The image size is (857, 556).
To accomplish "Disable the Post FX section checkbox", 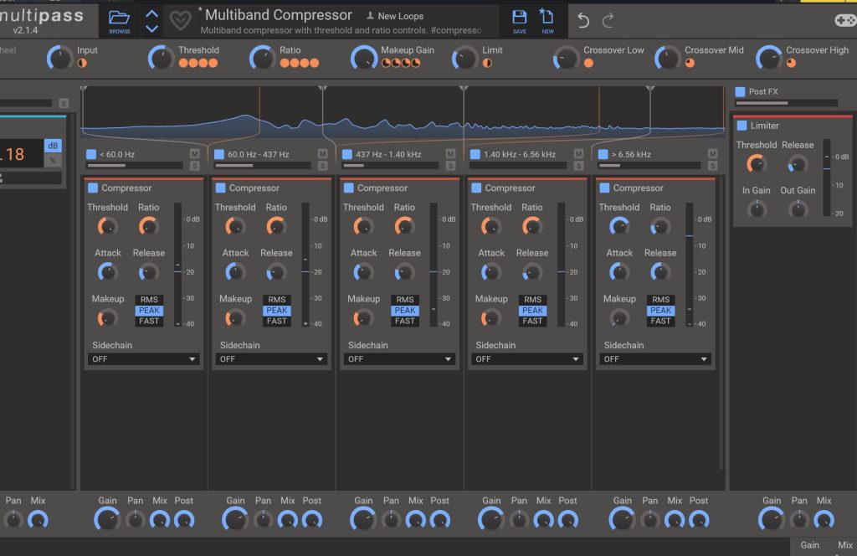I will (x=740, y=91).
